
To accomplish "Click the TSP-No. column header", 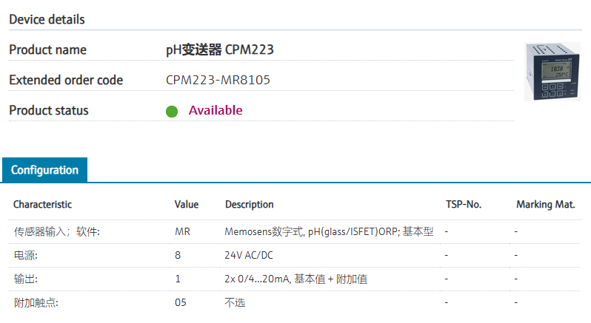I will pyautogui.click(x=464, y=205).
